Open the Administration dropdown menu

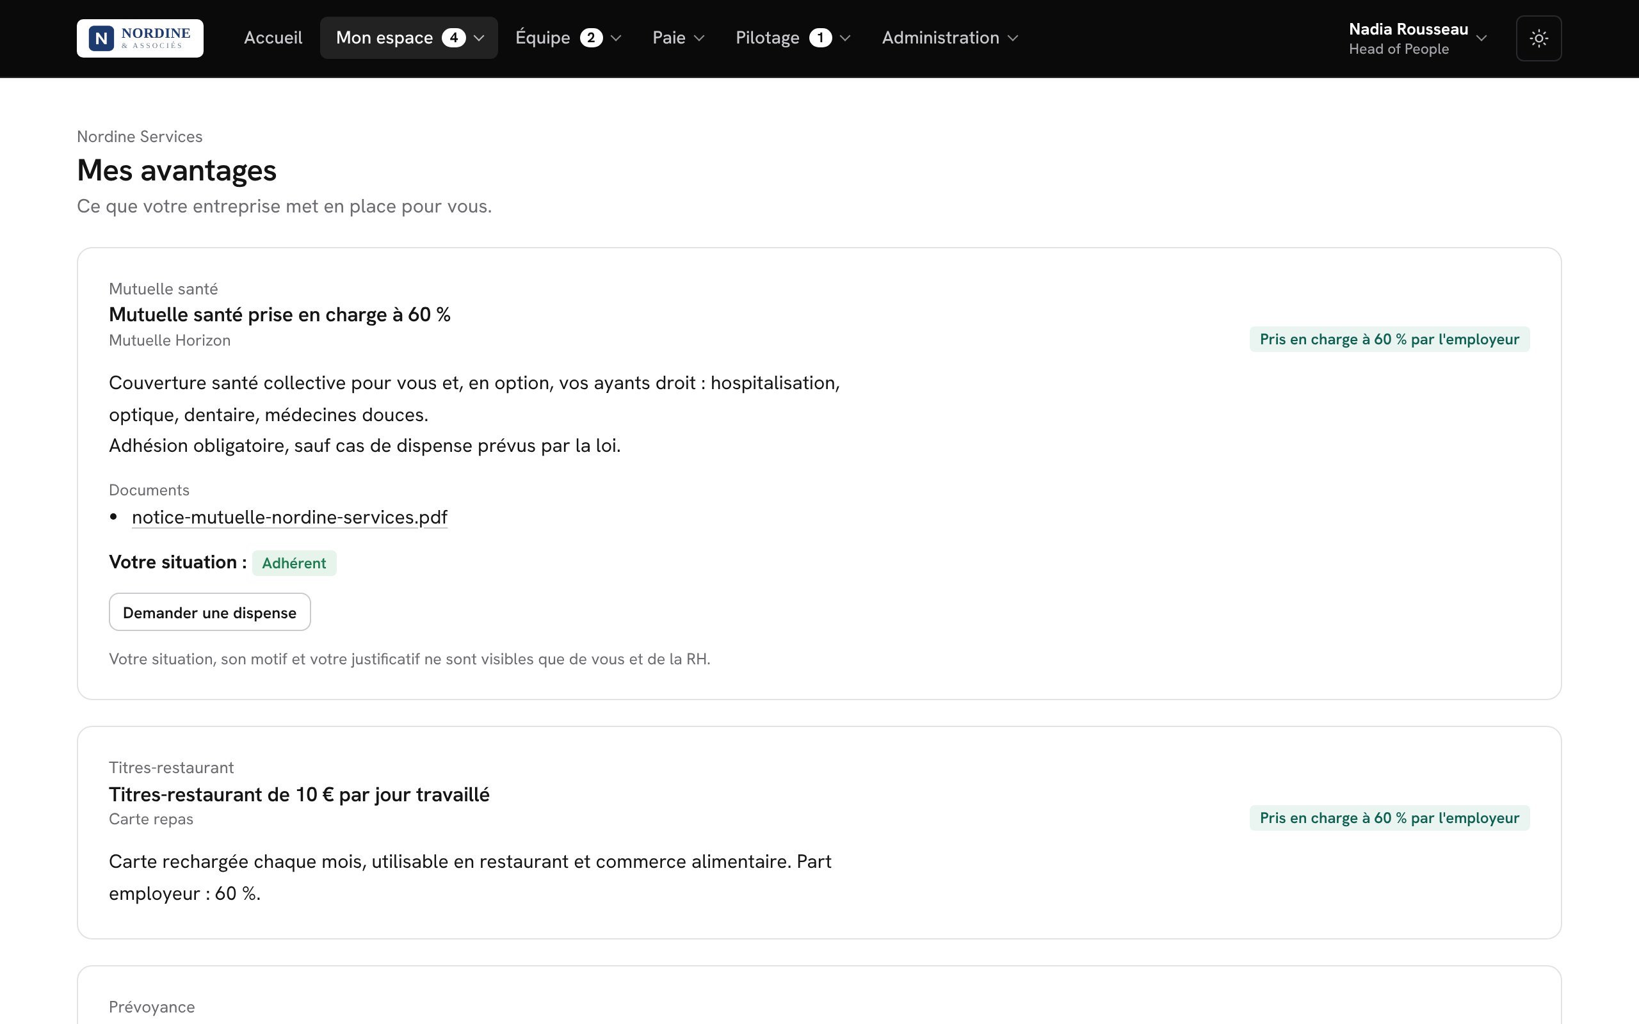click(949, 38)
